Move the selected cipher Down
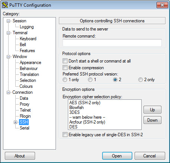 click(152, 120)
